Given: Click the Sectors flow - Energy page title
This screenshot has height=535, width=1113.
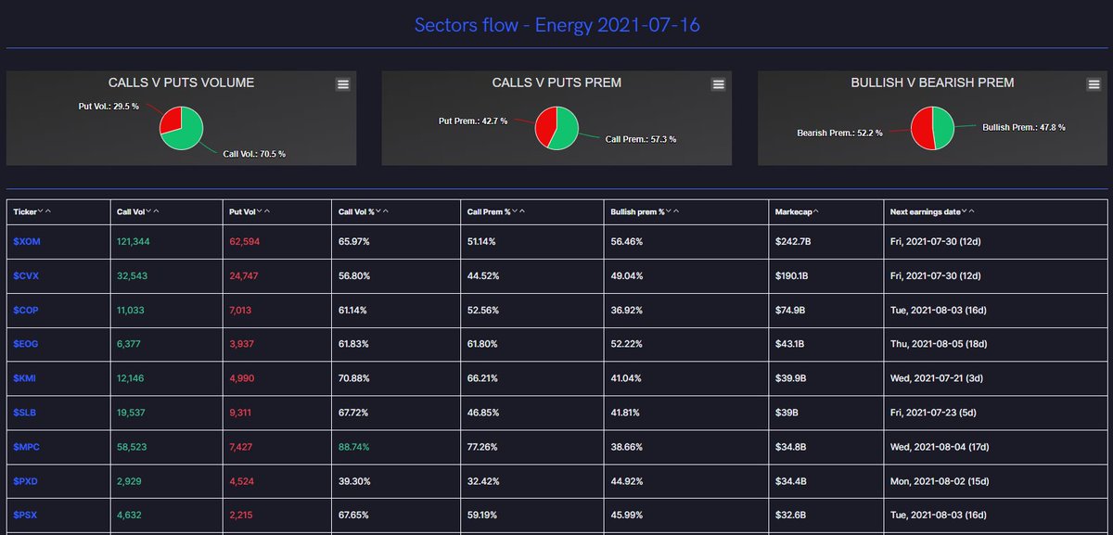Looking at the screenshot, I should click(x=556, y=25).
